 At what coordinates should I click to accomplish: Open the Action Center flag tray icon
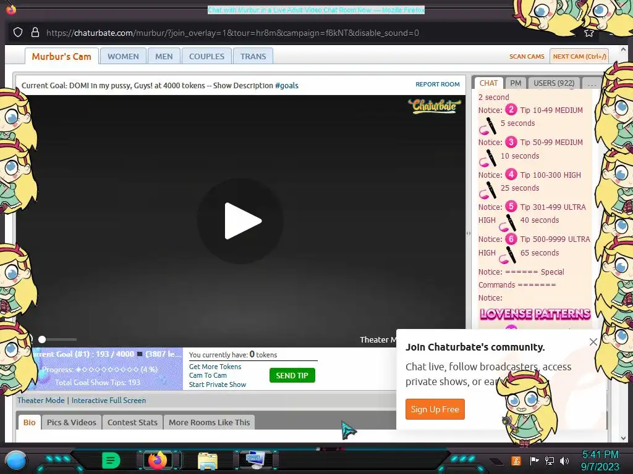tap(534, 460)
